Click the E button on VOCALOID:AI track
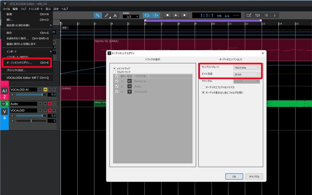 click(40, 90)
